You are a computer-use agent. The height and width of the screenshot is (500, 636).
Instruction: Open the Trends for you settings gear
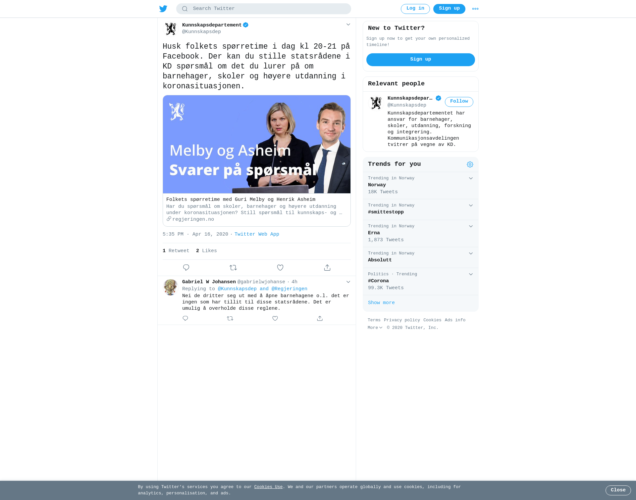click(470, 164)
